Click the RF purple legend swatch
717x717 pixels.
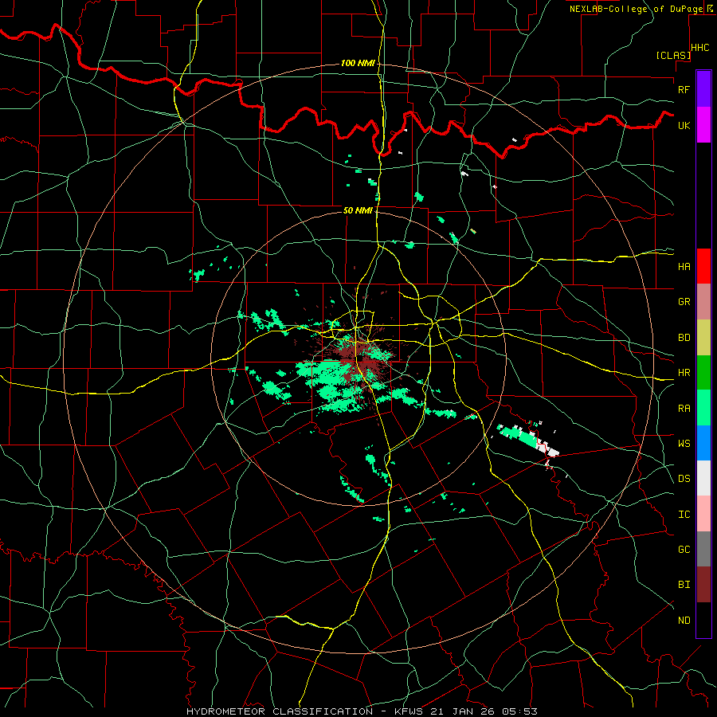click(x=703, y=89)
